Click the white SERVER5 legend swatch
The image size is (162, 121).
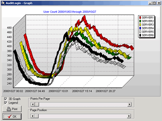[140, 32]
